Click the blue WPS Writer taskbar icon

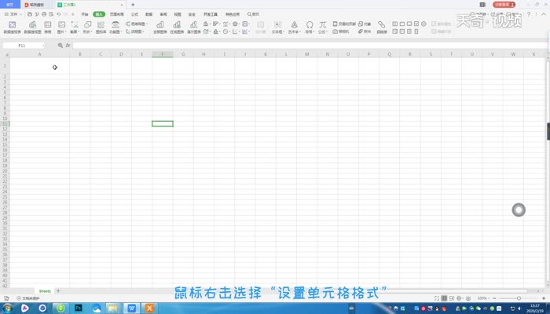click(131, 309)
